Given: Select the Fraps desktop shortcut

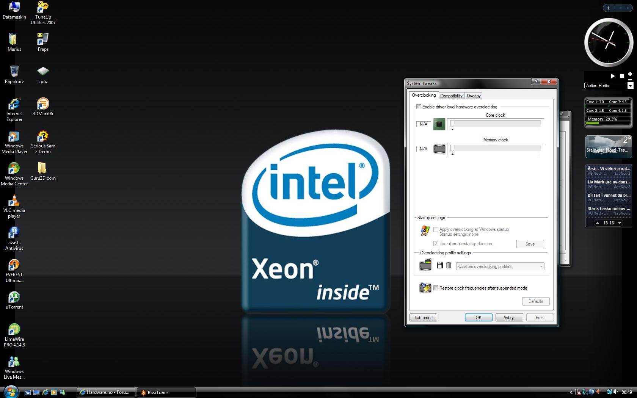Looking at the screenshot, I should click(x=43, y=42).
